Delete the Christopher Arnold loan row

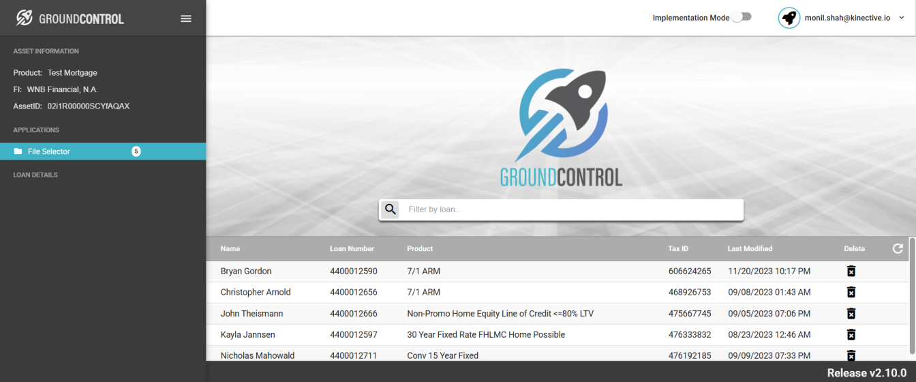point(851,292)
